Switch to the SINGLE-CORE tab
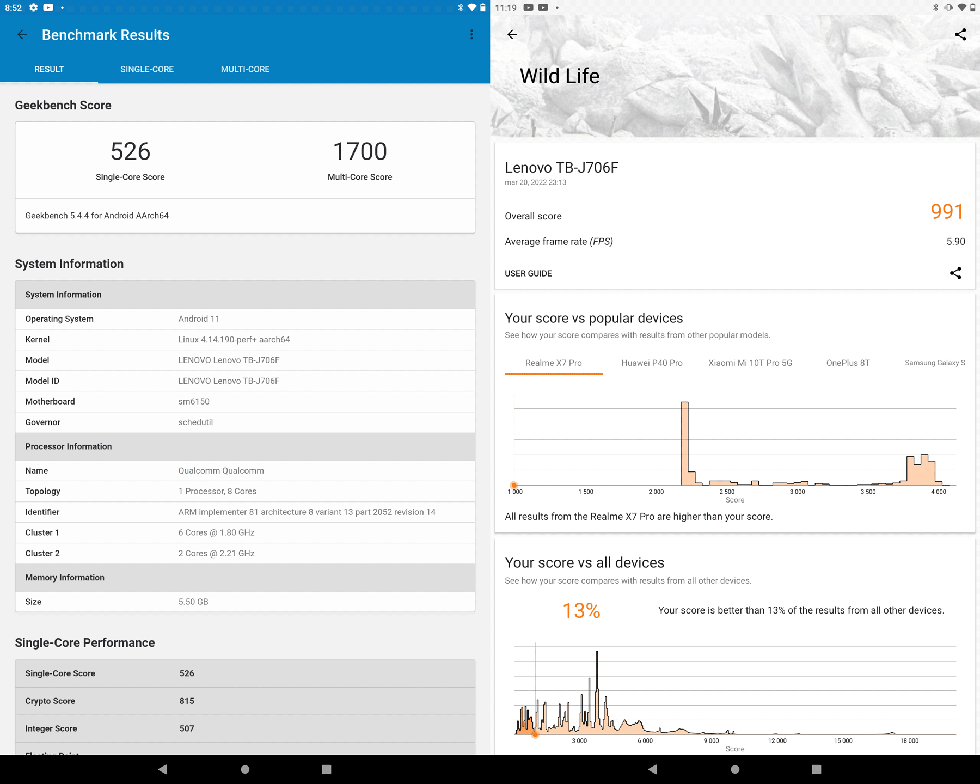The image size is (980, 784). tap(147, 69)
